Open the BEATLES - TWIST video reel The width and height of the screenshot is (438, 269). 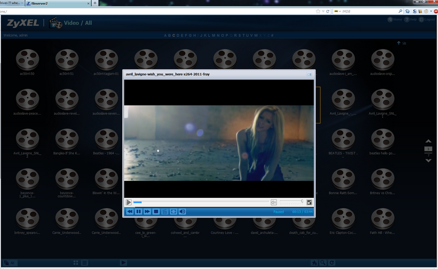[x=343, y=139]
